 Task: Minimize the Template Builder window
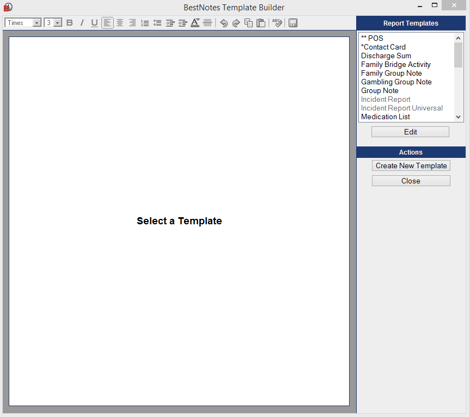click(x=420, y=6)
